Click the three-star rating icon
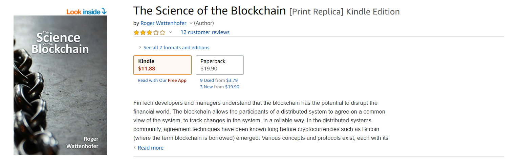Viewport: 520px width, 159px height. click(149, 33)
